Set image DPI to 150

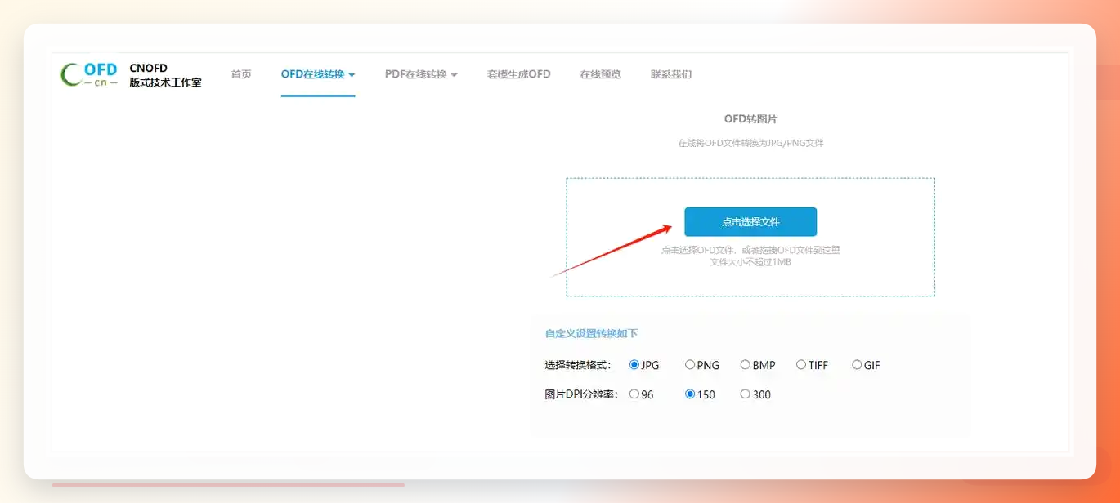690,394
